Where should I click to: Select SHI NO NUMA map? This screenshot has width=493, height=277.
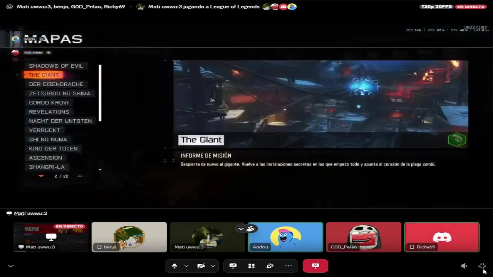pos(48,140)
